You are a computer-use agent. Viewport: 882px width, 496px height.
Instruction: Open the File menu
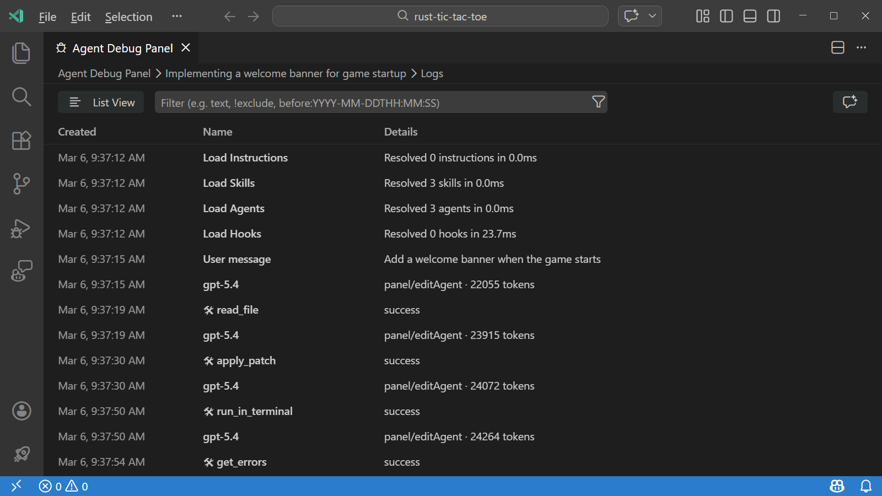(x=47, y=17)
